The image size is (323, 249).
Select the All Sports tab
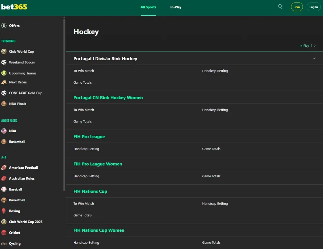tap(148, 7)
